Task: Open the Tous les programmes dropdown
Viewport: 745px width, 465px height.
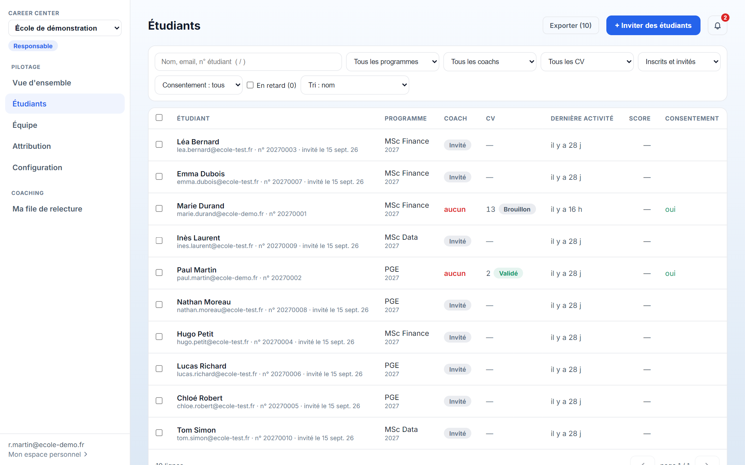Action: coord(393,62)
